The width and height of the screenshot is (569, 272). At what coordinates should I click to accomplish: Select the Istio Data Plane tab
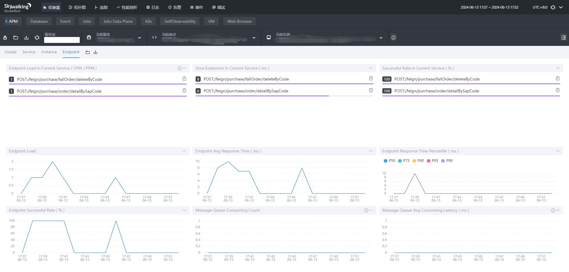pos(118,21)
